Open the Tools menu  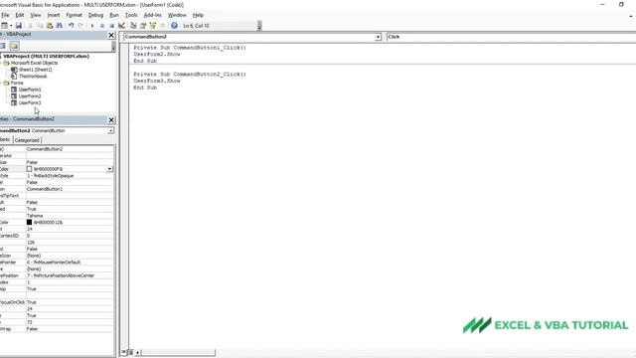tap(131, 15)
